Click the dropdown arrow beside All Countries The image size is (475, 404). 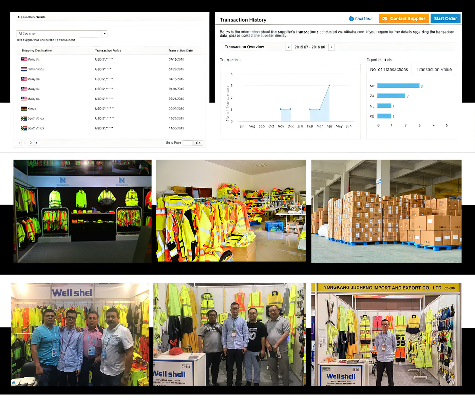tap(104, 34)
